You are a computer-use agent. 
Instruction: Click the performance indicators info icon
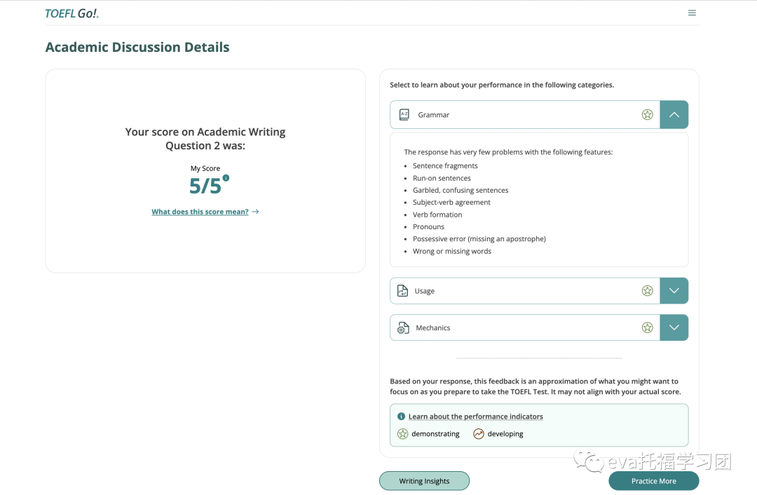pos(401,416)
